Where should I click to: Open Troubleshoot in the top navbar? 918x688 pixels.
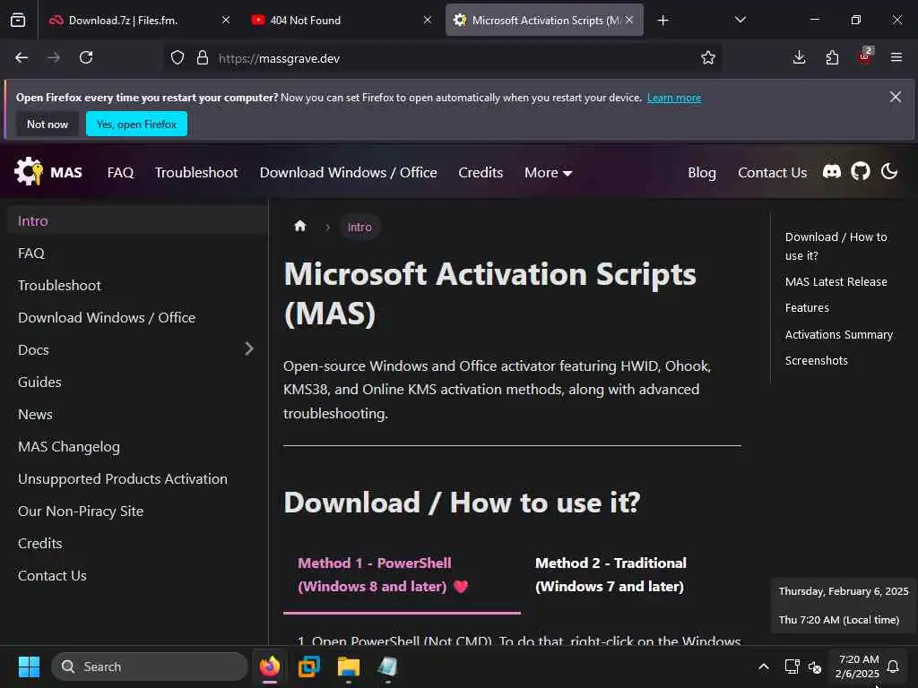tap(196, 173)
